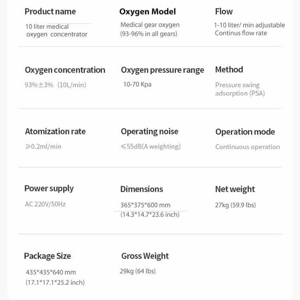Screen dimensions: 300x300
Task: Select the '435*435*640 mm' package value
Action: click(51, 272)
